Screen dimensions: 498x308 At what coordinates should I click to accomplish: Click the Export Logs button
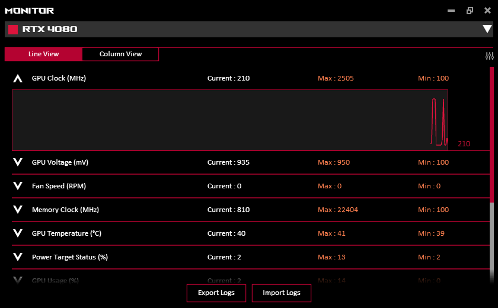(x=216, y=293)
